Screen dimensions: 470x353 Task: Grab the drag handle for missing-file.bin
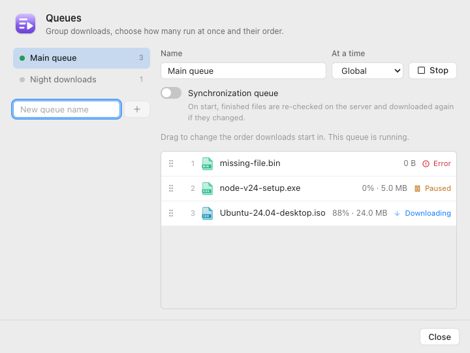click(x=171, y=163)
